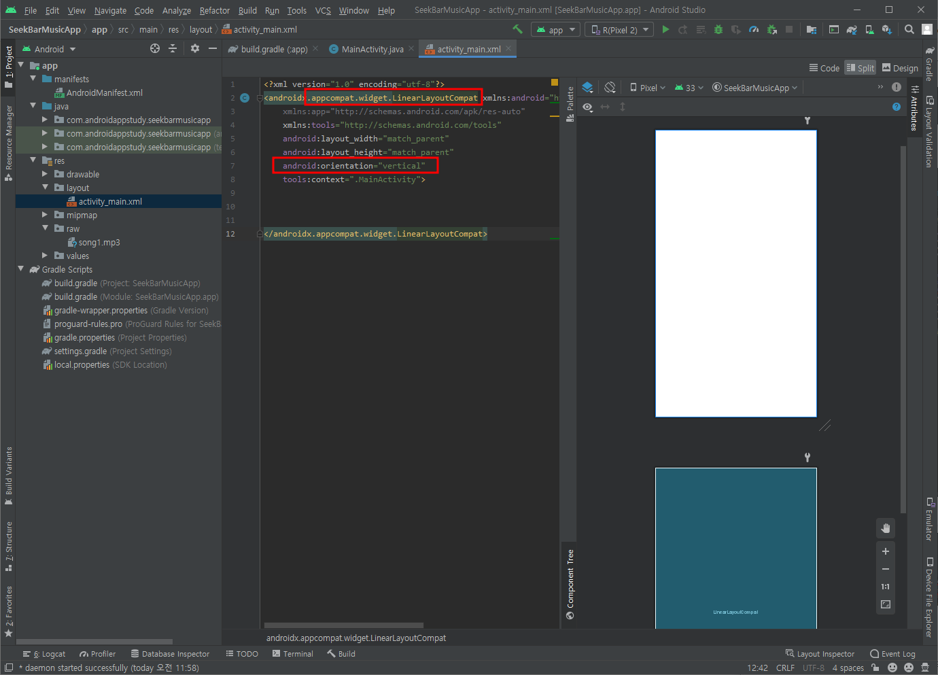Click Run with Coverage shield icon

736,29
